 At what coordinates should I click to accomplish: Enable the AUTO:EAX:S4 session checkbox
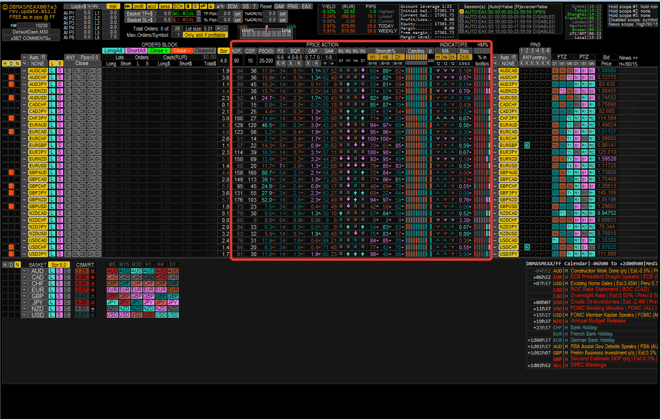pos(461,31)
